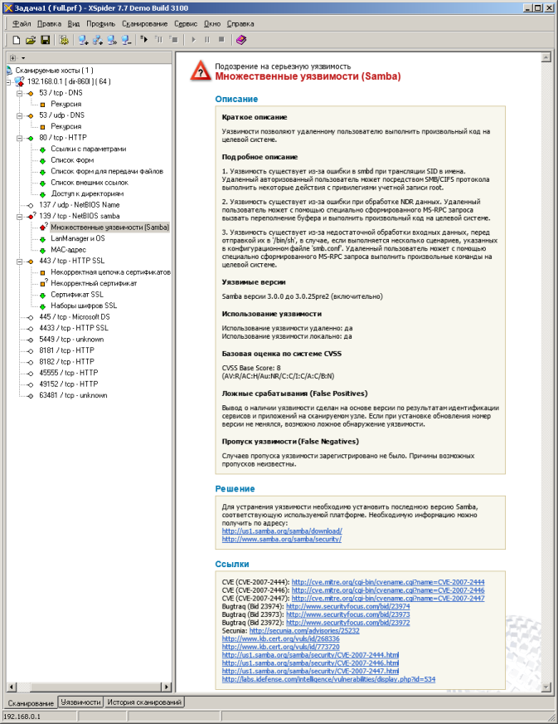The height and width of the screenshot is (724, 558).
Task: Pause scanning all hosts with the list-pause icon
Action: coord(159,40)
